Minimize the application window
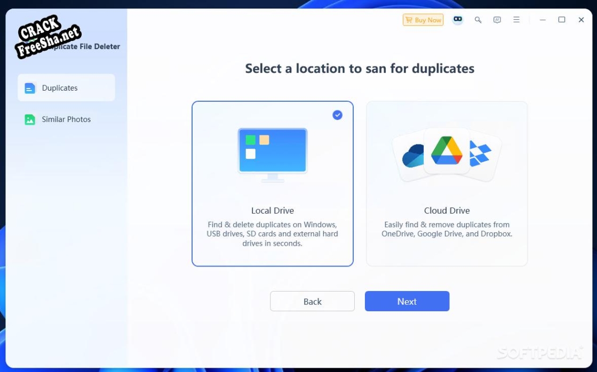Screen dimensions: 597x372 click(x=542, y=20)
